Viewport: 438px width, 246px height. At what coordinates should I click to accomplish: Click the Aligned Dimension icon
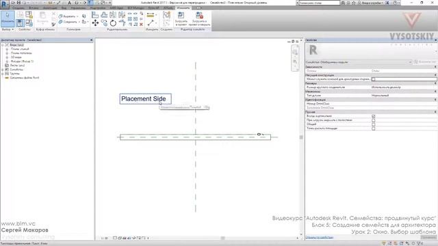point(151,15)
